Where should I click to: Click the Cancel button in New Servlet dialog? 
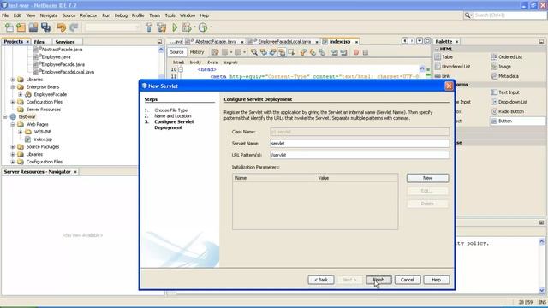408,280
